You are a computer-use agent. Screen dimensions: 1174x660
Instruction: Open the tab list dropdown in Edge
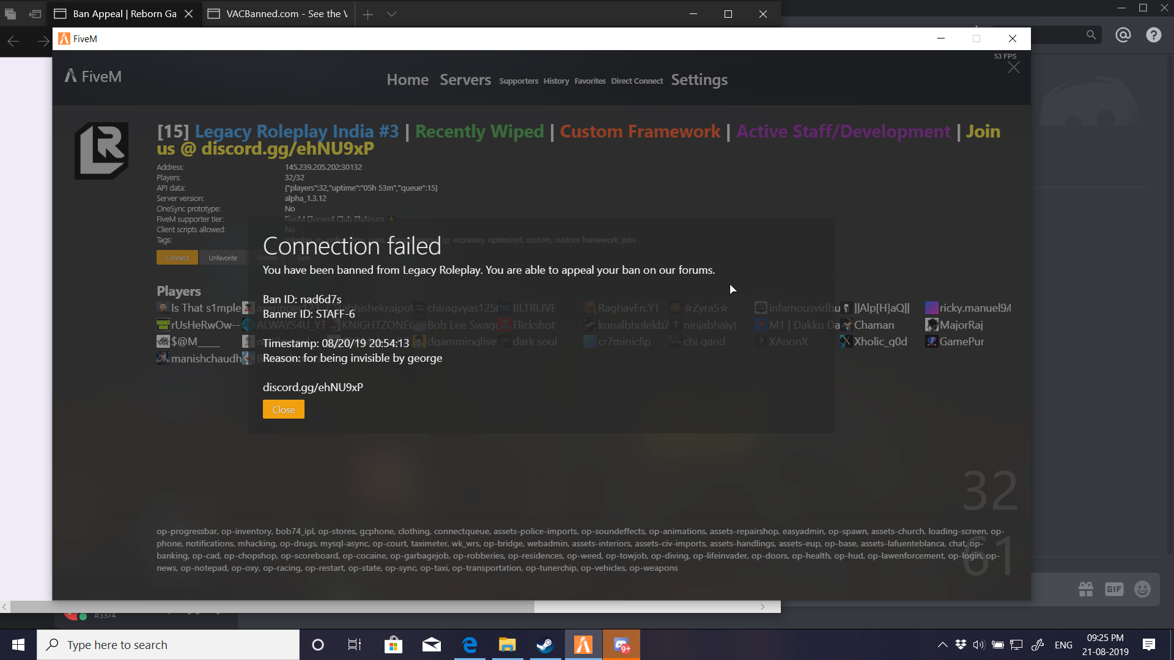(x=391, y=13)
